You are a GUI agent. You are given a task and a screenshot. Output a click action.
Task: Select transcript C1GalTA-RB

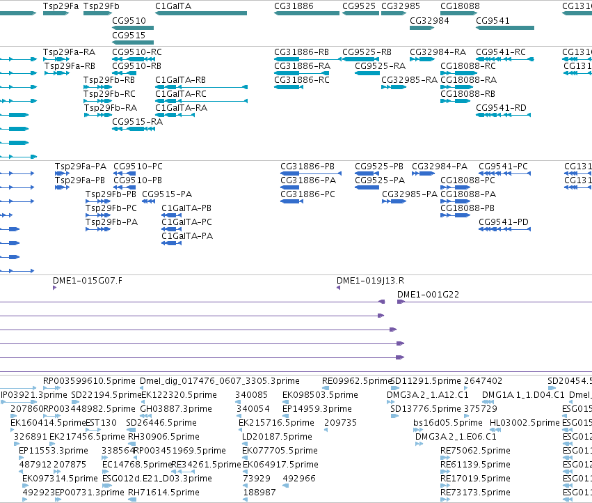point(201,87)
